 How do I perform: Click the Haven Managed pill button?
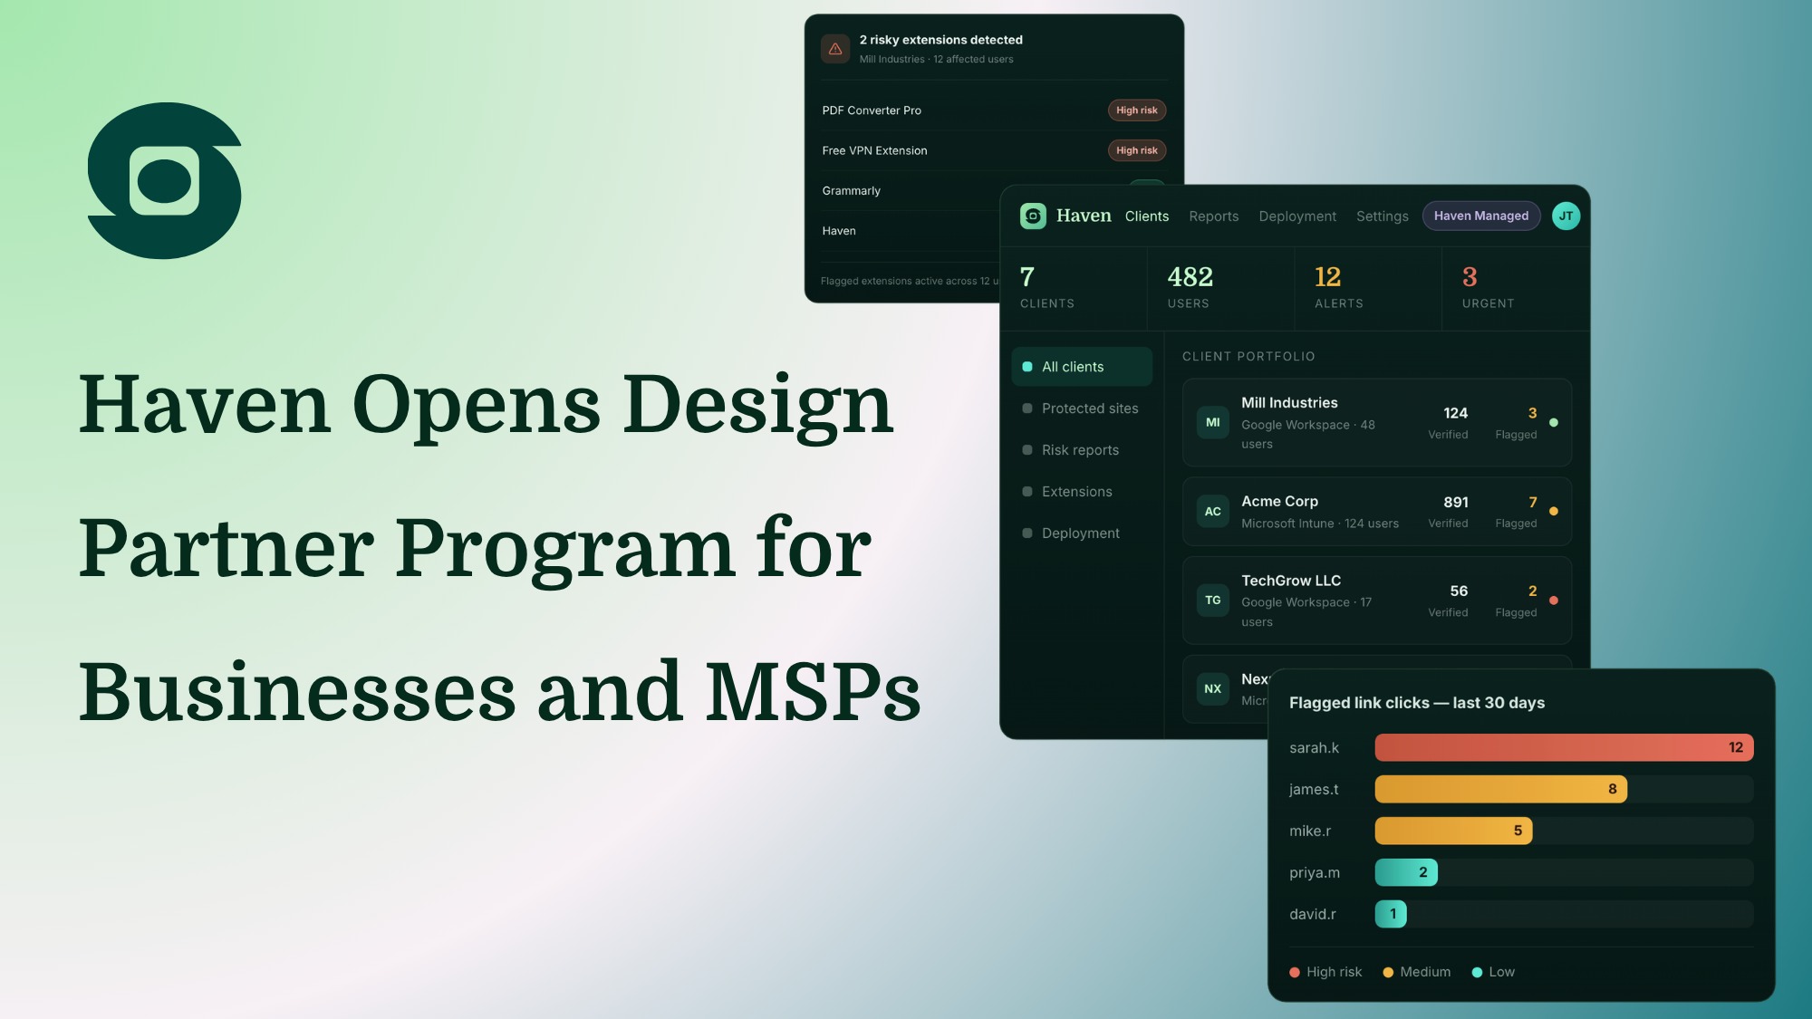point(1481,216)
